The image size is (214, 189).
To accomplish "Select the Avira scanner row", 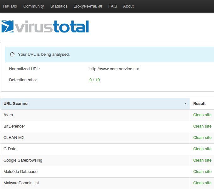I will (107, 115).
